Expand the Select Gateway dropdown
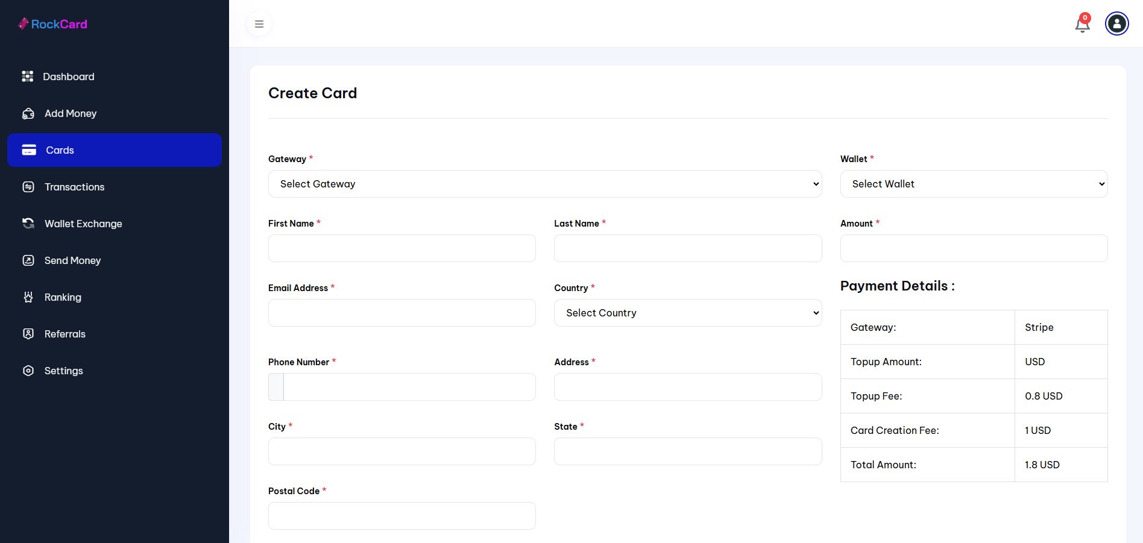The image size is (1143, 543). [544, 184]
